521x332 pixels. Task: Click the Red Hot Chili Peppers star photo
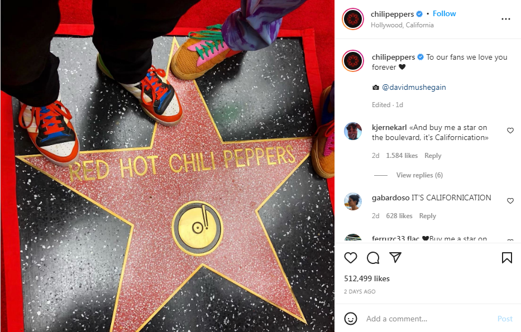pos(168,166)
